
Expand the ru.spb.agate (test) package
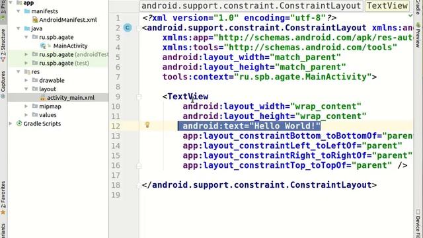pos(26,63)
